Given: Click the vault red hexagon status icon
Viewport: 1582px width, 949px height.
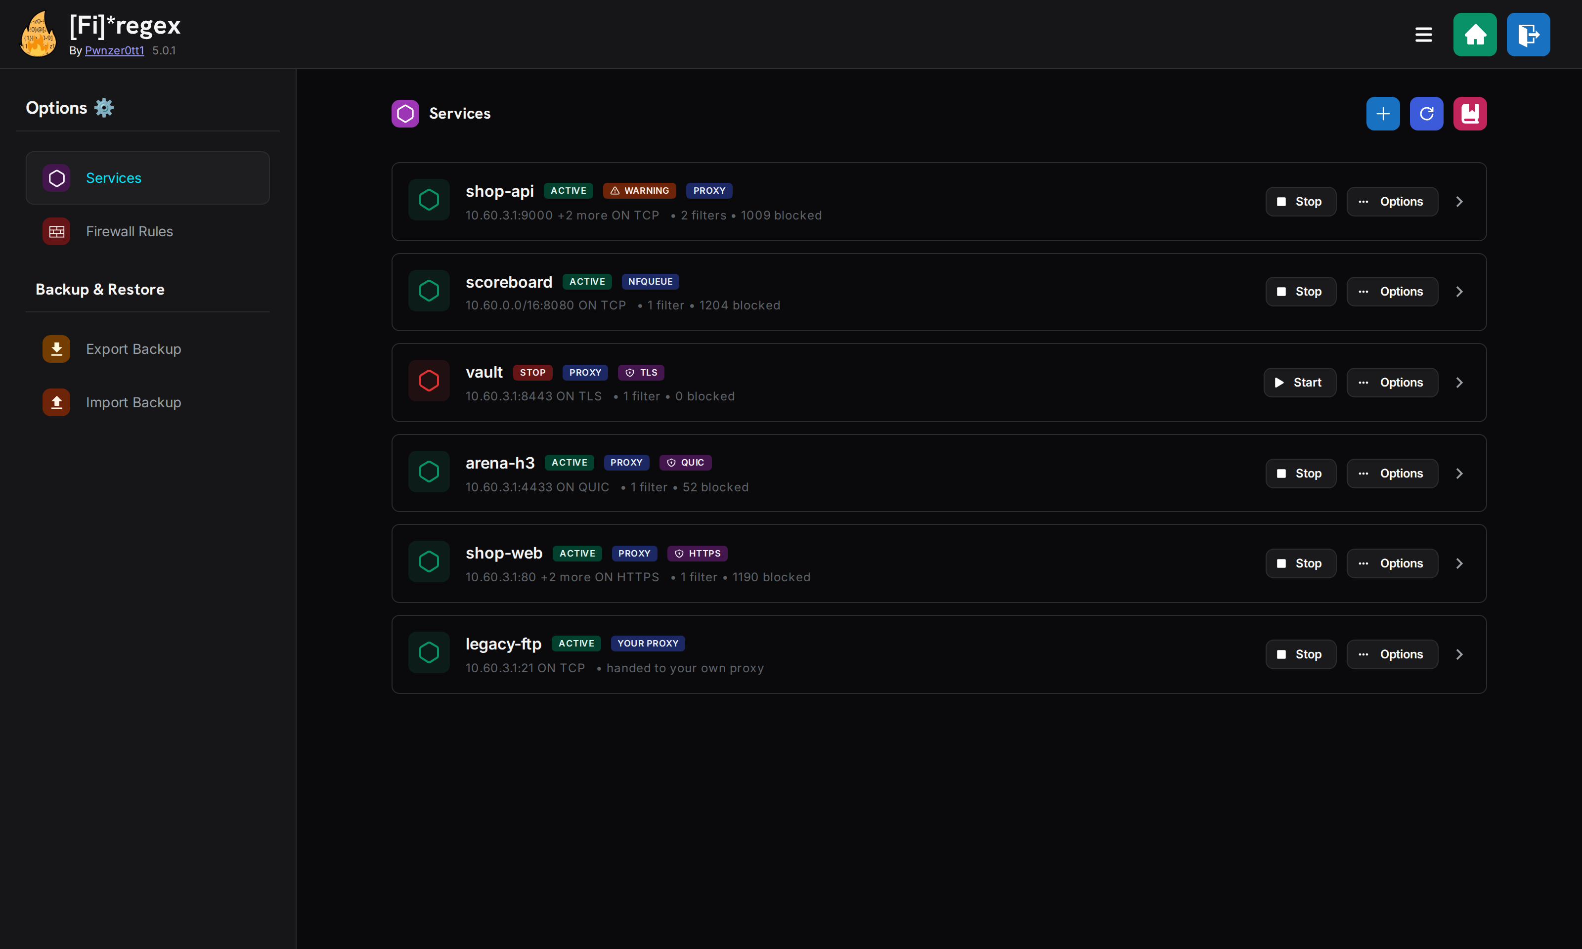Looking at the screenshot, I should coord(429,381).
